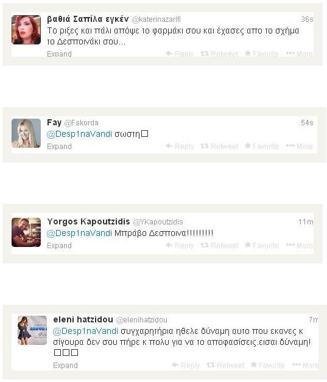
Task: Open @Desp1naVandi mention in eleni hatzidou's tweet
Action: coord(85,331)
